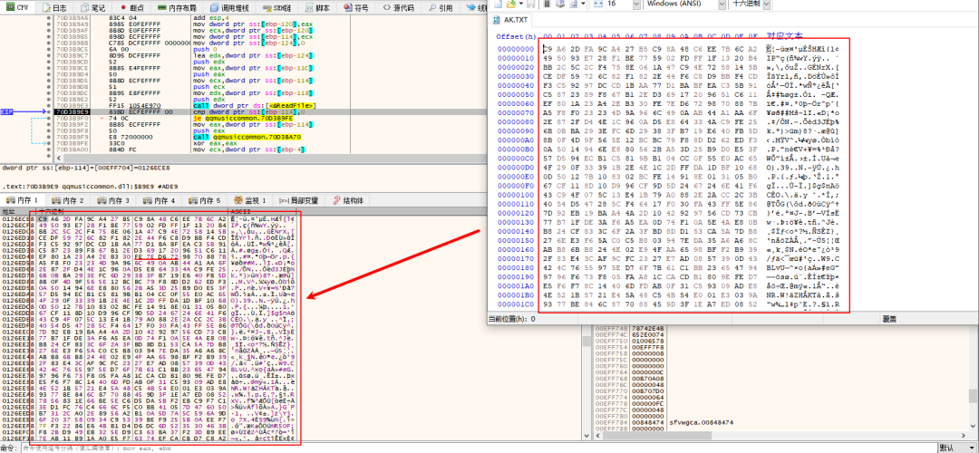Click the info line dword ptr ss:[ebp-114] text
This screenshot has height=453, width=979.
pos(85,168)
